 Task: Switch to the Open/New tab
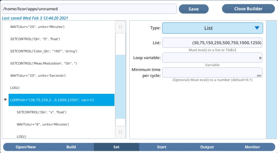pos(26,147)
